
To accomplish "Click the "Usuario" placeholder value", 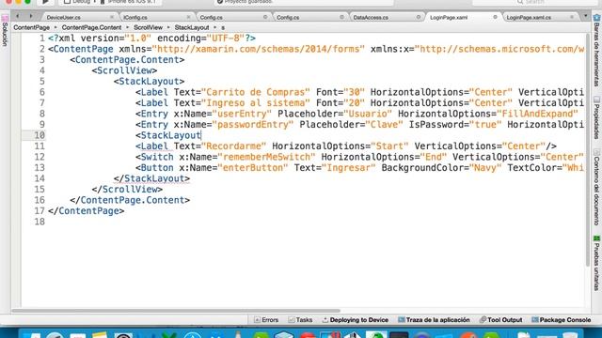I will point(368,114).
